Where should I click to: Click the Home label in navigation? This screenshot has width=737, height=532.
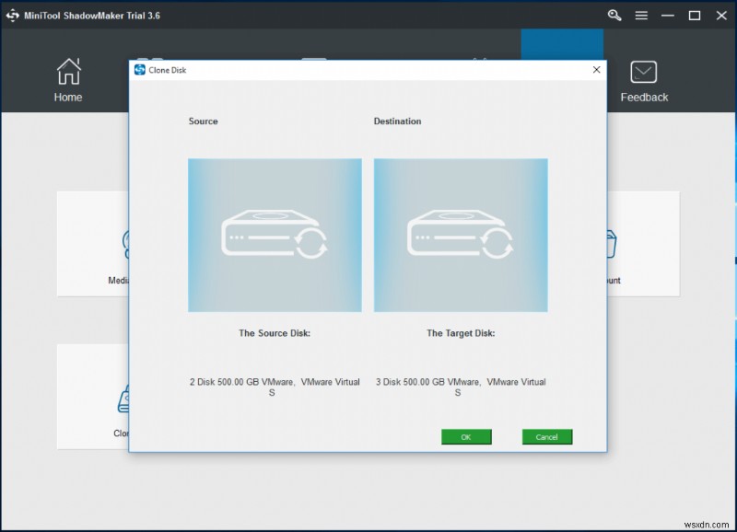pos(68,98)
